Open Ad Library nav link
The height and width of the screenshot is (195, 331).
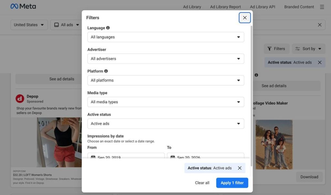click(x=192, y=7)
